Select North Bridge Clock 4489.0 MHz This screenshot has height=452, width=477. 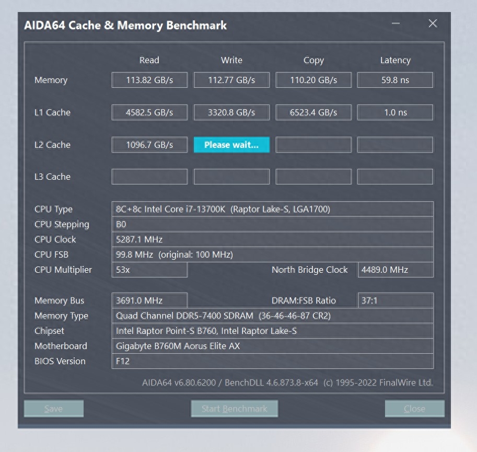tap(395, 270)
